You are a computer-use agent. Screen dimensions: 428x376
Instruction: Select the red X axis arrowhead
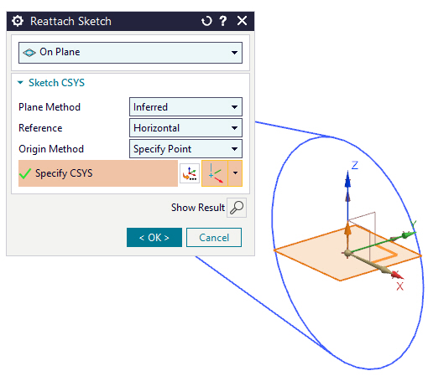(397, 276)
